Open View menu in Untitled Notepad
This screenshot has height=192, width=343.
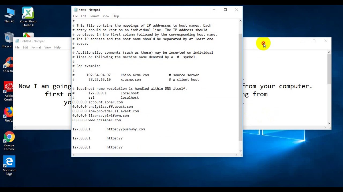click(x=47, y=47)
